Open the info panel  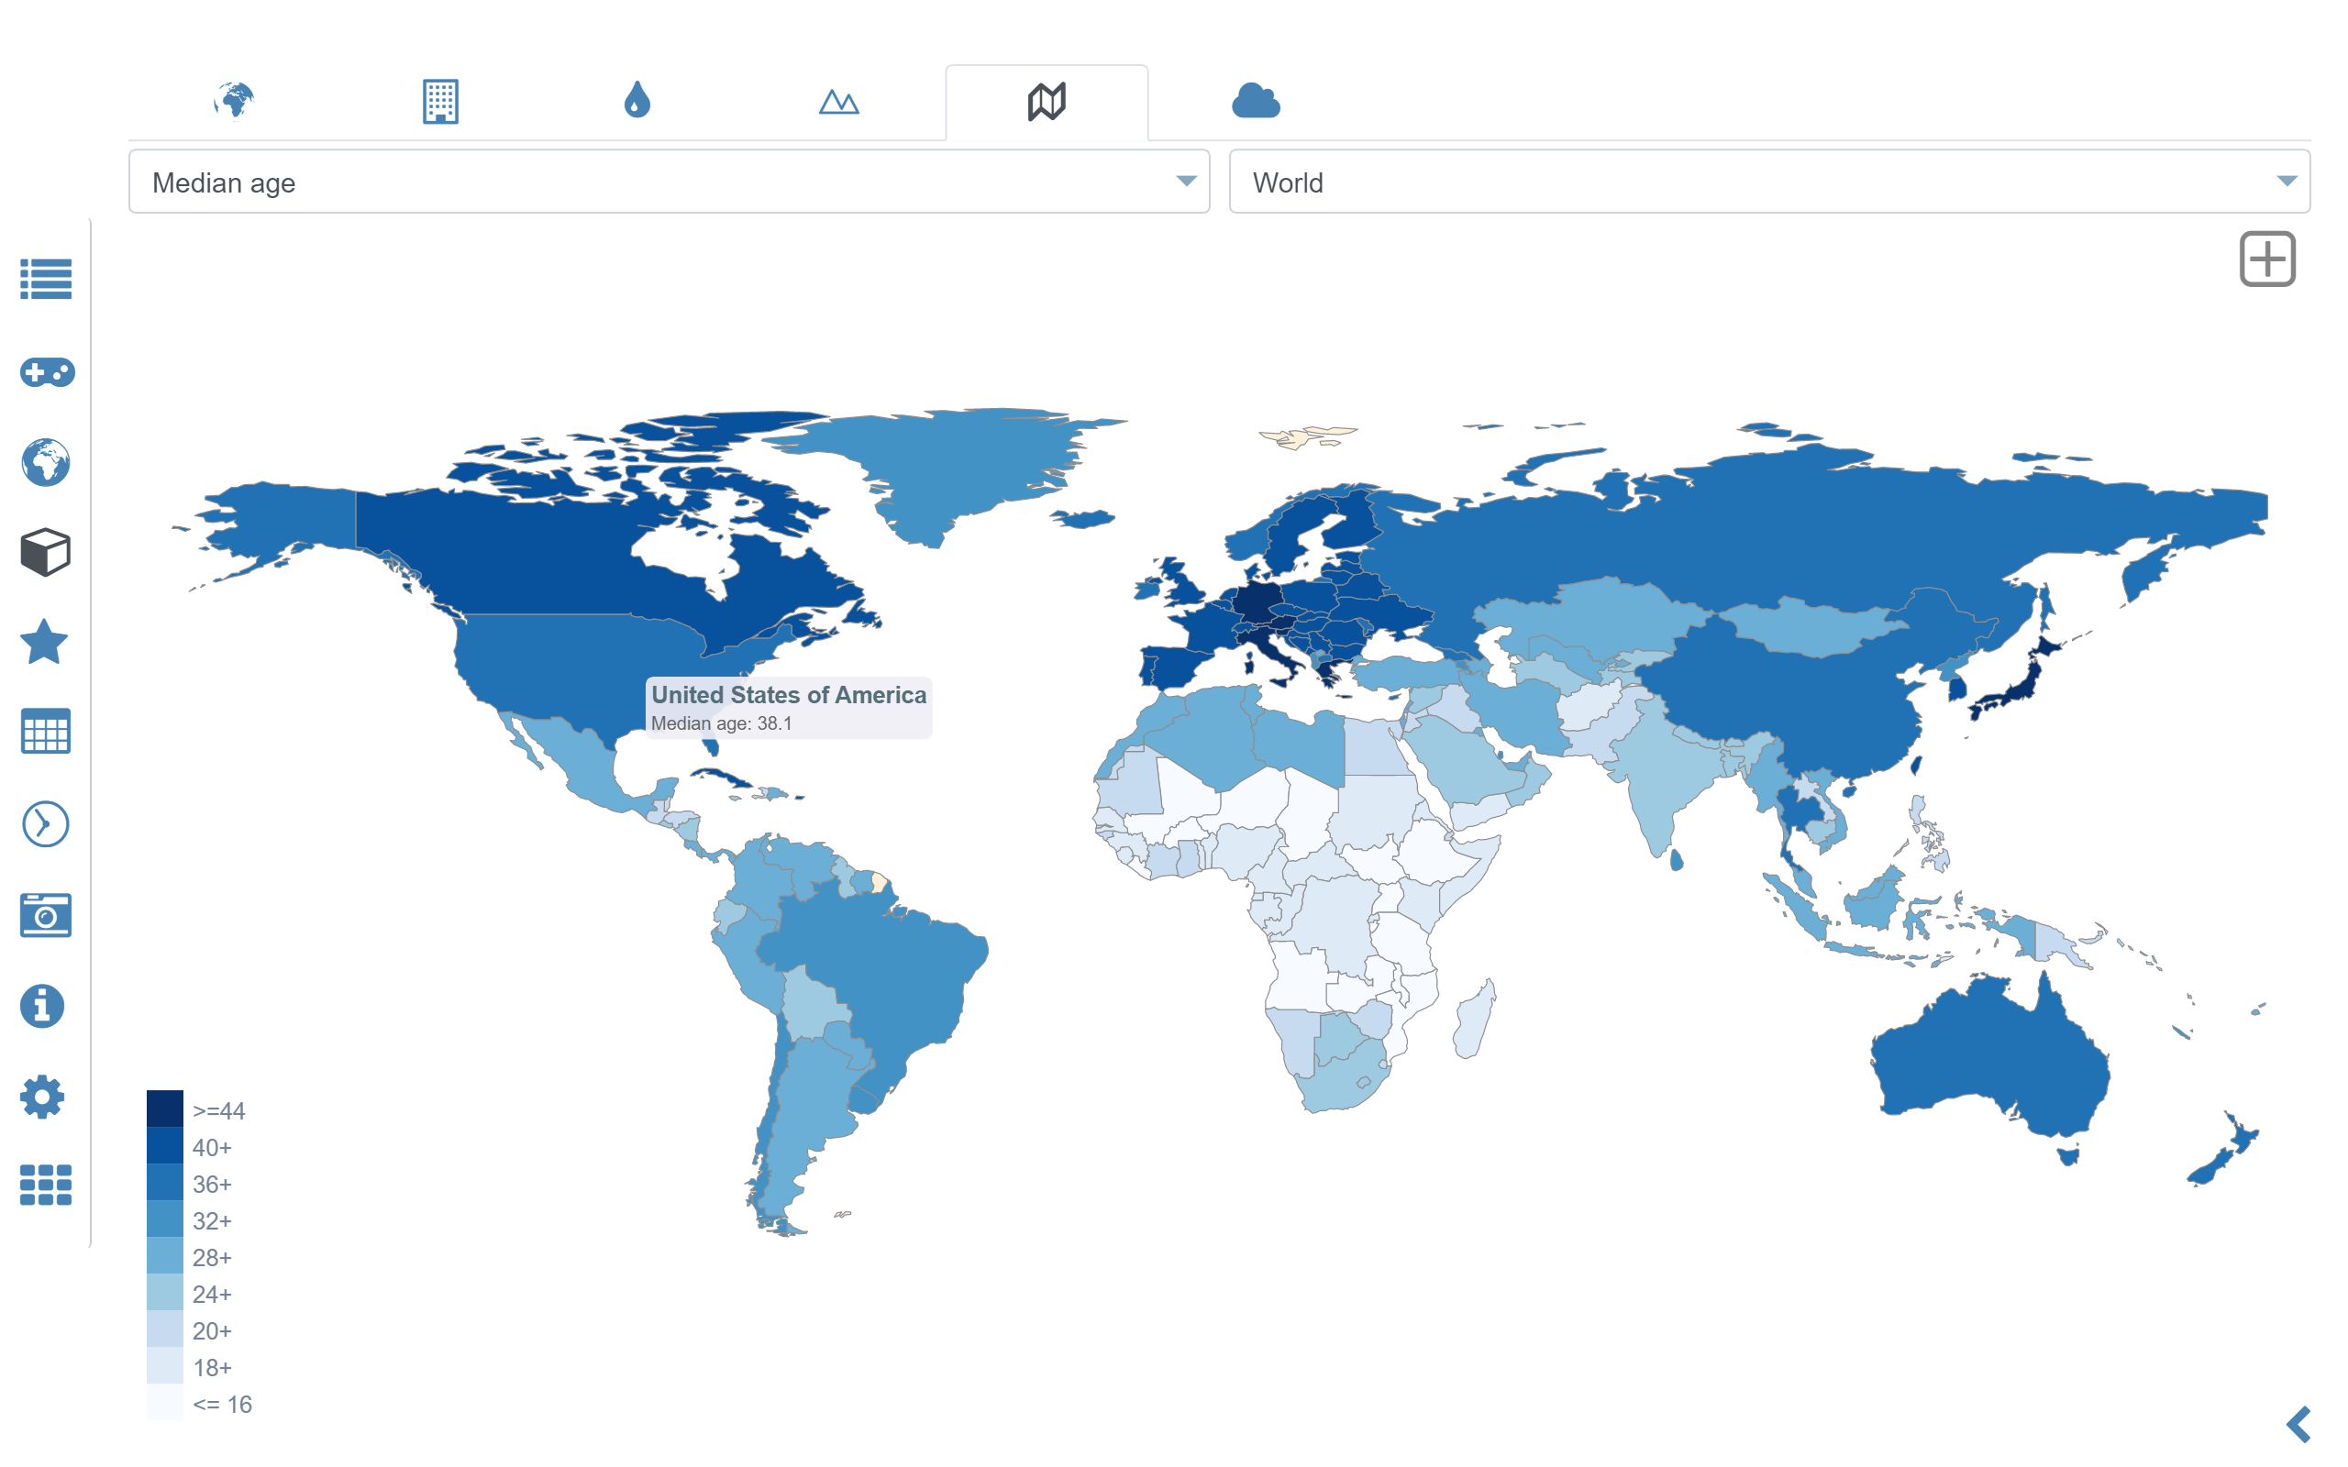[x=46, y=1006]
